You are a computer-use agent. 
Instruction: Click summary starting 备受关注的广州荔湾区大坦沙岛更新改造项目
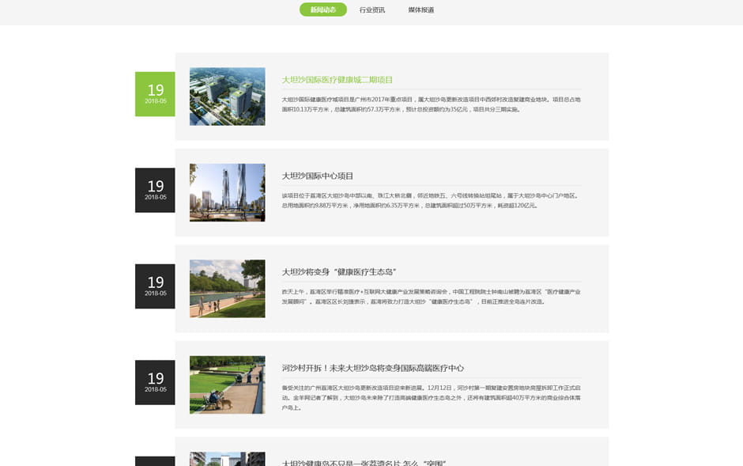click(x=432, y=398)
